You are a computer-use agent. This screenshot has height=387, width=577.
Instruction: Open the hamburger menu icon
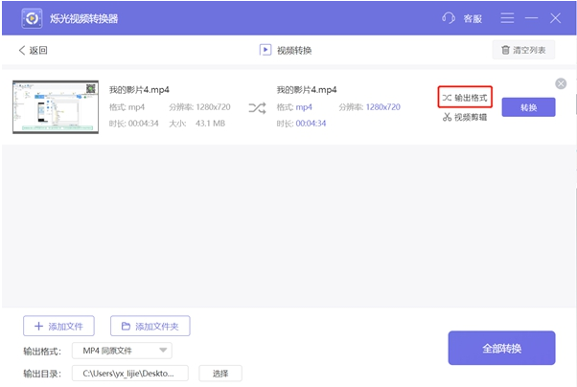tap(507, 18)
